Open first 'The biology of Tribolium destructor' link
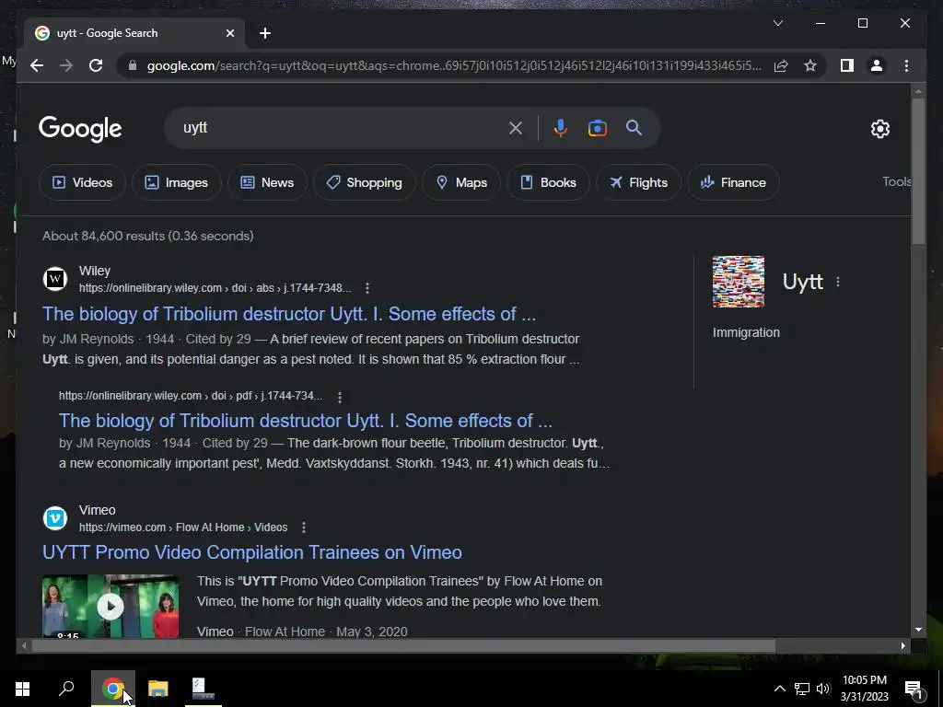The height and width of the screenshot is (707, 943). (x=288, y=314)
